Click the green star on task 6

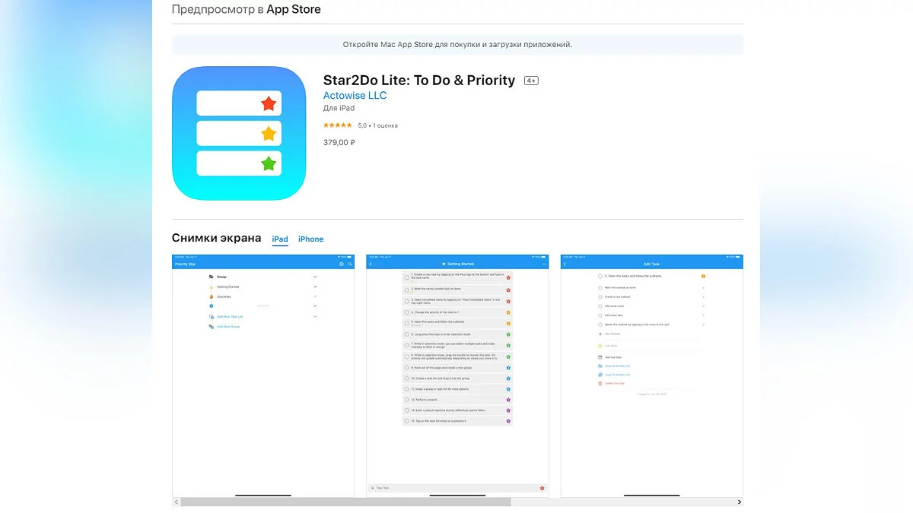pyautogui.click(x=508, y=334)
